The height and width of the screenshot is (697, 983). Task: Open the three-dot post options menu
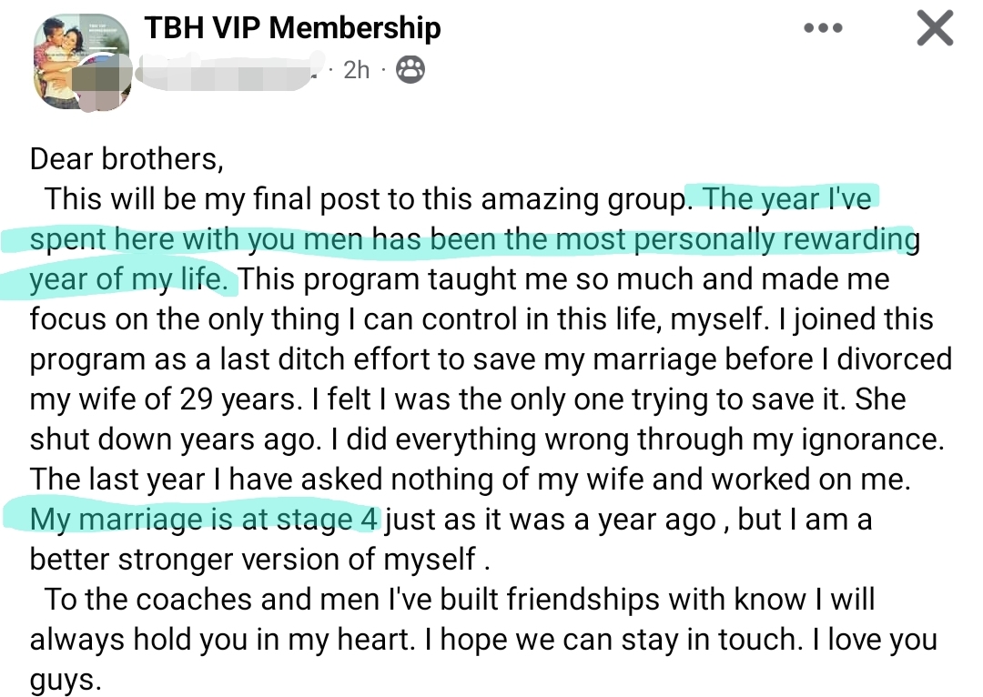(824, 28)
